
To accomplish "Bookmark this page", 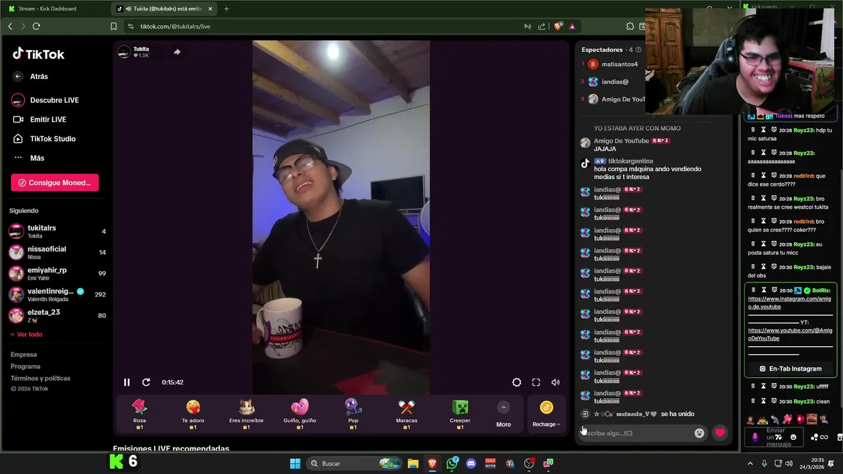I will tap(113, 26).
